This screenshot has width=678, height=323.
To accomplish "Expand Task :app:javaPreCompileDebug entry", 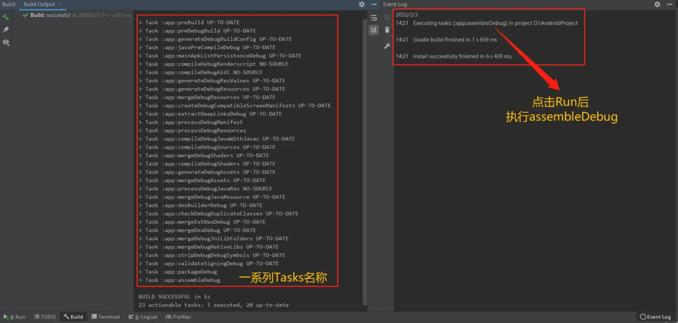I will 141,47.
